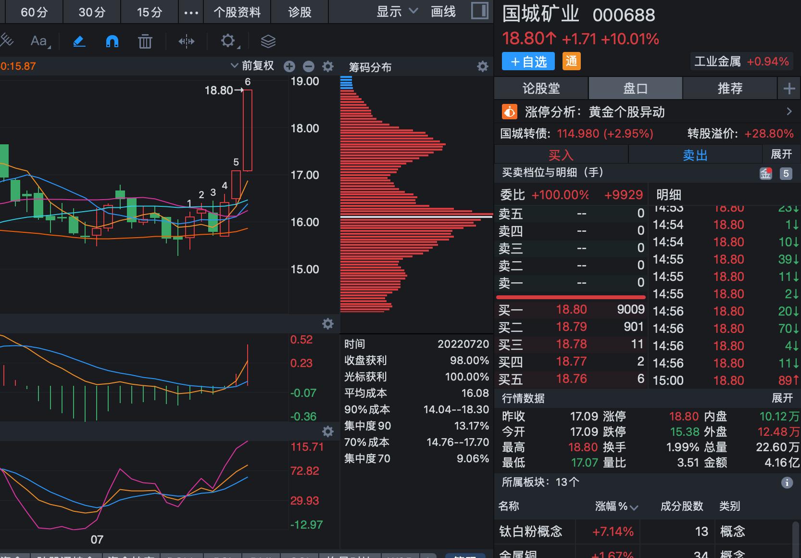
Task: Switch to 15分 period tab
Action: 150,12
